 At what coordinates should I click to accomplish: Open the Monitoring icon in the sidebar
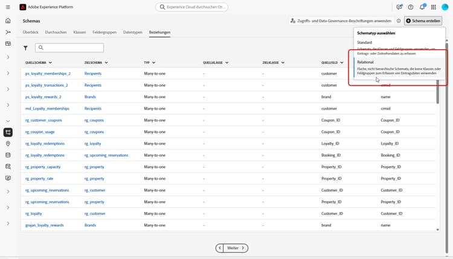coord(8,178)
